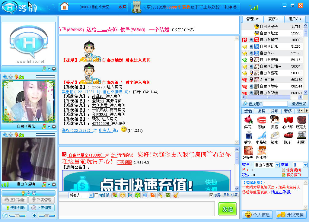
Task: Click the 邀请好友 invite link
Action: [299, 104]
